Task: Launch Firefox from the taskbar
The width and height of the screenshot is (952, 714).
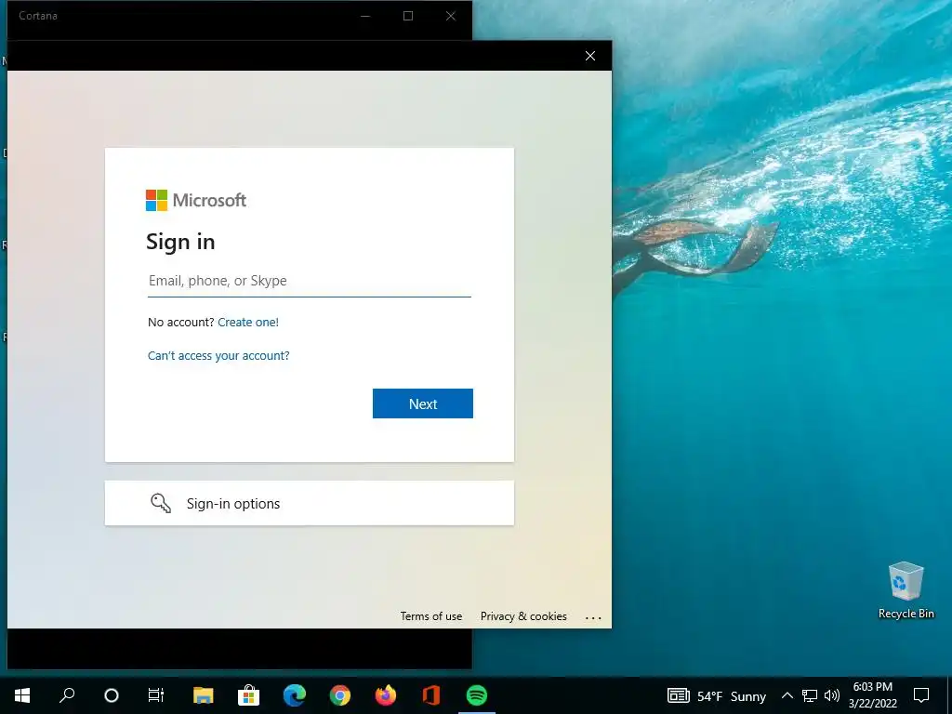Action: tap(386, 695)
